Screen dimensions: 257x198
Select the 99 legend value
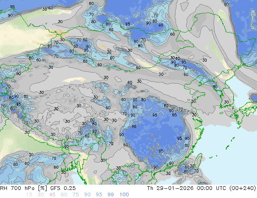coord(111,195)
